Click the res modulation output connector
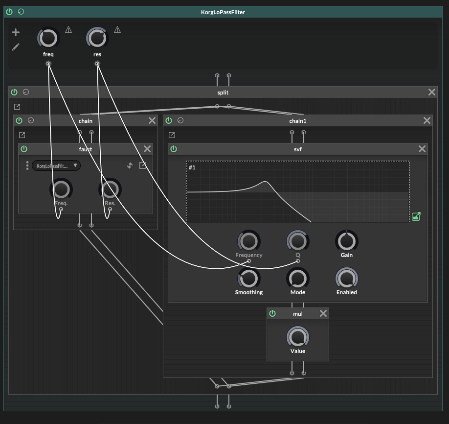The height and width of the screenshot is (424, 449). (x=97, y=63)
